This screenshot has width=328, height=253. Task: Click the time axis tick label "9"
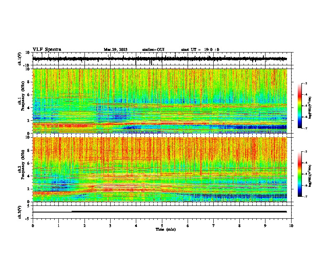265,226
